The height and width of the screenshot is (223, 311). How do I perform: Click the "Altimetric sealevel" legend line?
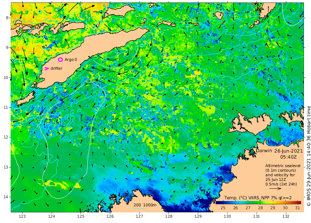283,166
